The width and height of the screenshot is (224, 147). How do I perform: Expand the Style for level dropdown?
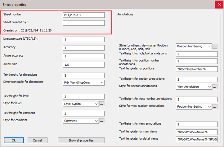[x=81, y=104]
